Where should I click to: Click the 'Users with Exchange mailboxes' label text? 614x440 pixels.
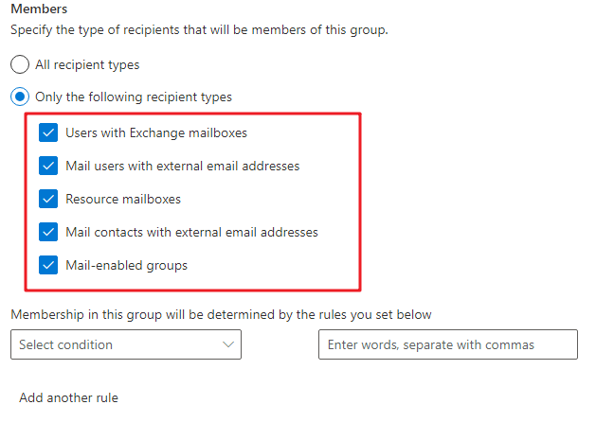coord(156,133)
